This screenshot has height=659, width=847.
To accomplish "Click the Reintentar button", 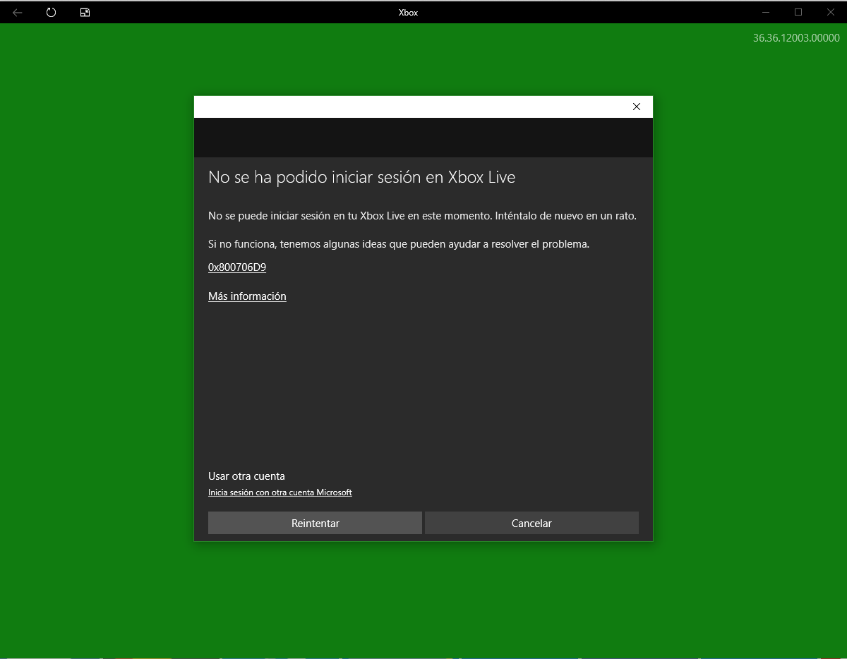I will click(x=315, y=523).
